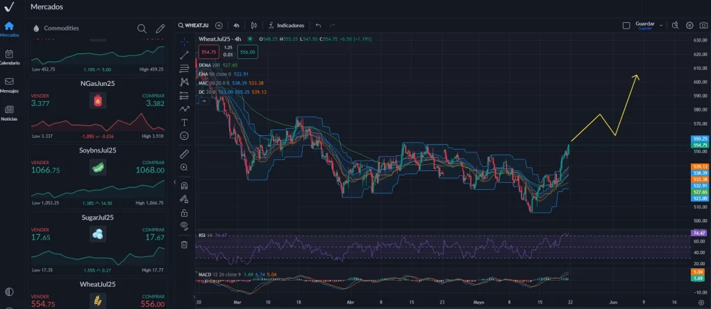This screenshot has height=309, width=711.
Task: Expand the Guardar dropdown arrow
Action: [x=661, y=26]
